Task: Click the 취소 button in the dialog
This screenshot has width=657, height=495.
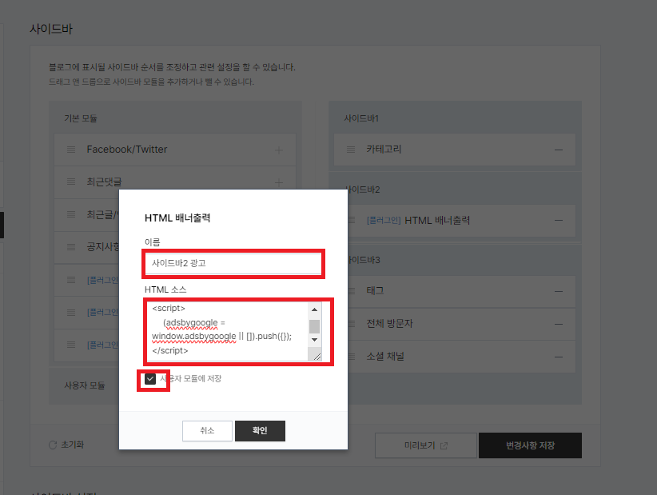Action: [x=207, y=430]
